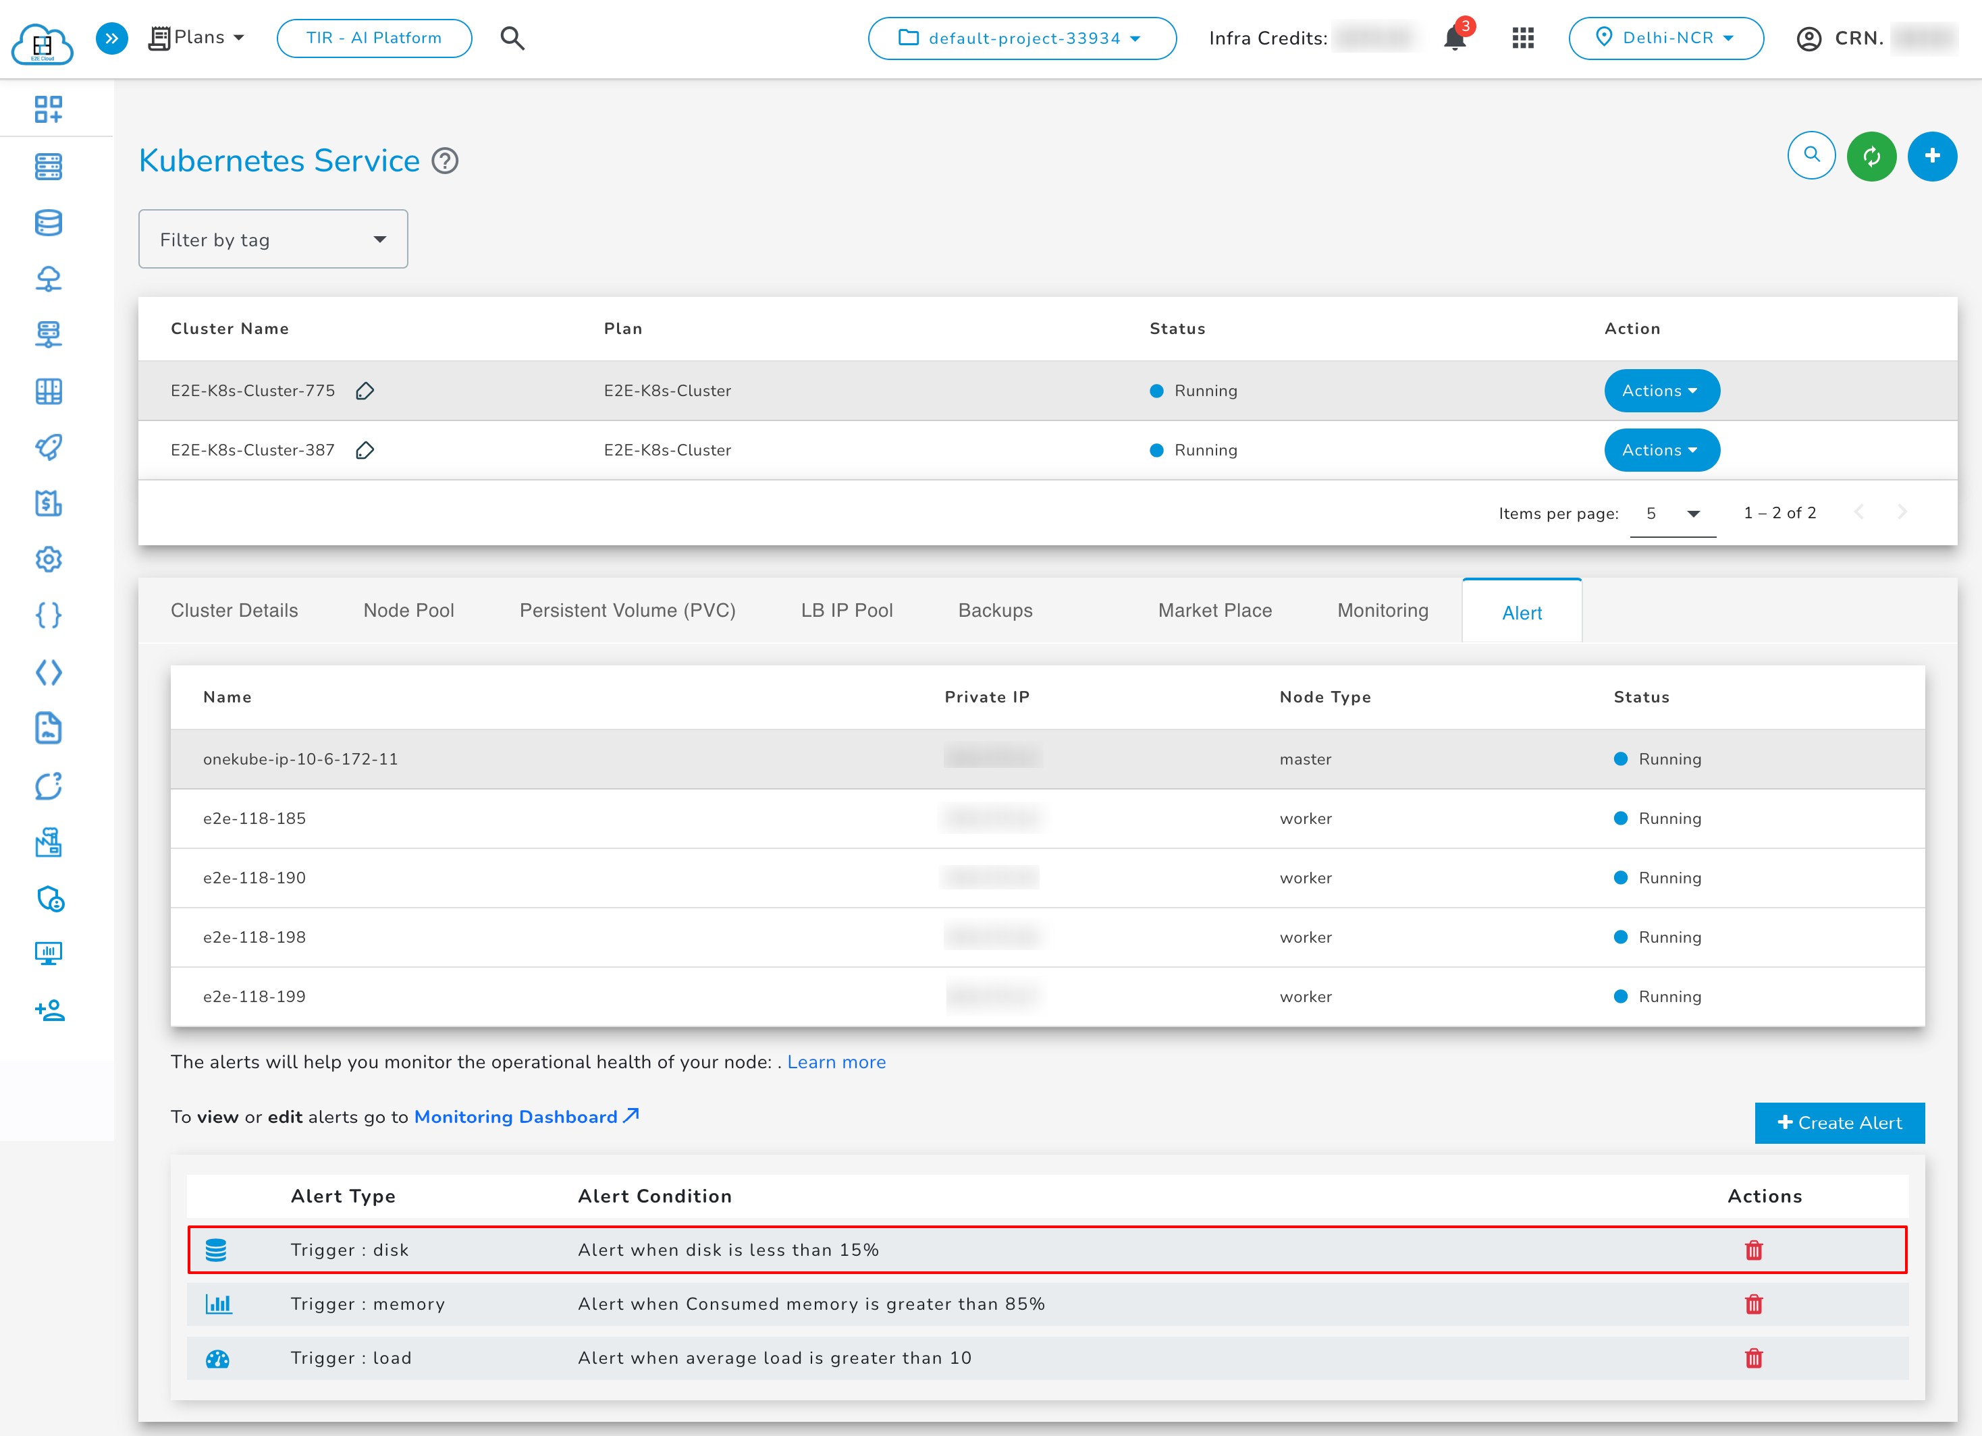The height and width of the screenshot is (1436, 1982).
Task: Delete the memory trigger alert
Action: [1753, 1304]
